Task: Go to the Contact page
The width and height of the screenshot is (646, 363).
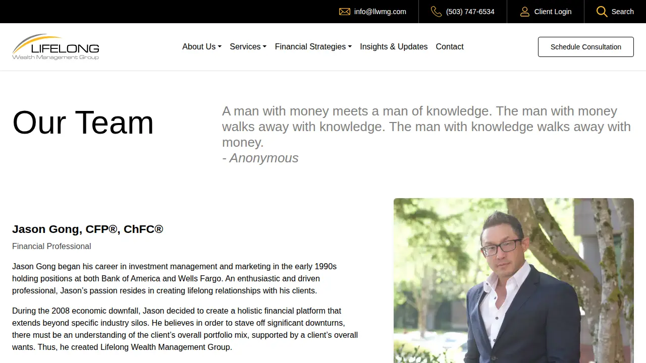Action: [450, 47]
